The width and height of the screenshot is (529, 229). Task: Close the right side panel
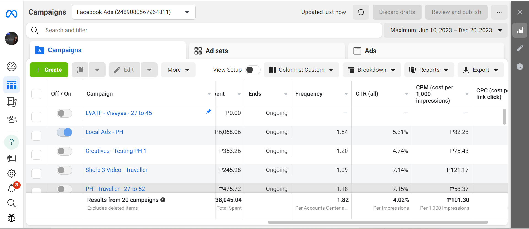click(520, 12)
